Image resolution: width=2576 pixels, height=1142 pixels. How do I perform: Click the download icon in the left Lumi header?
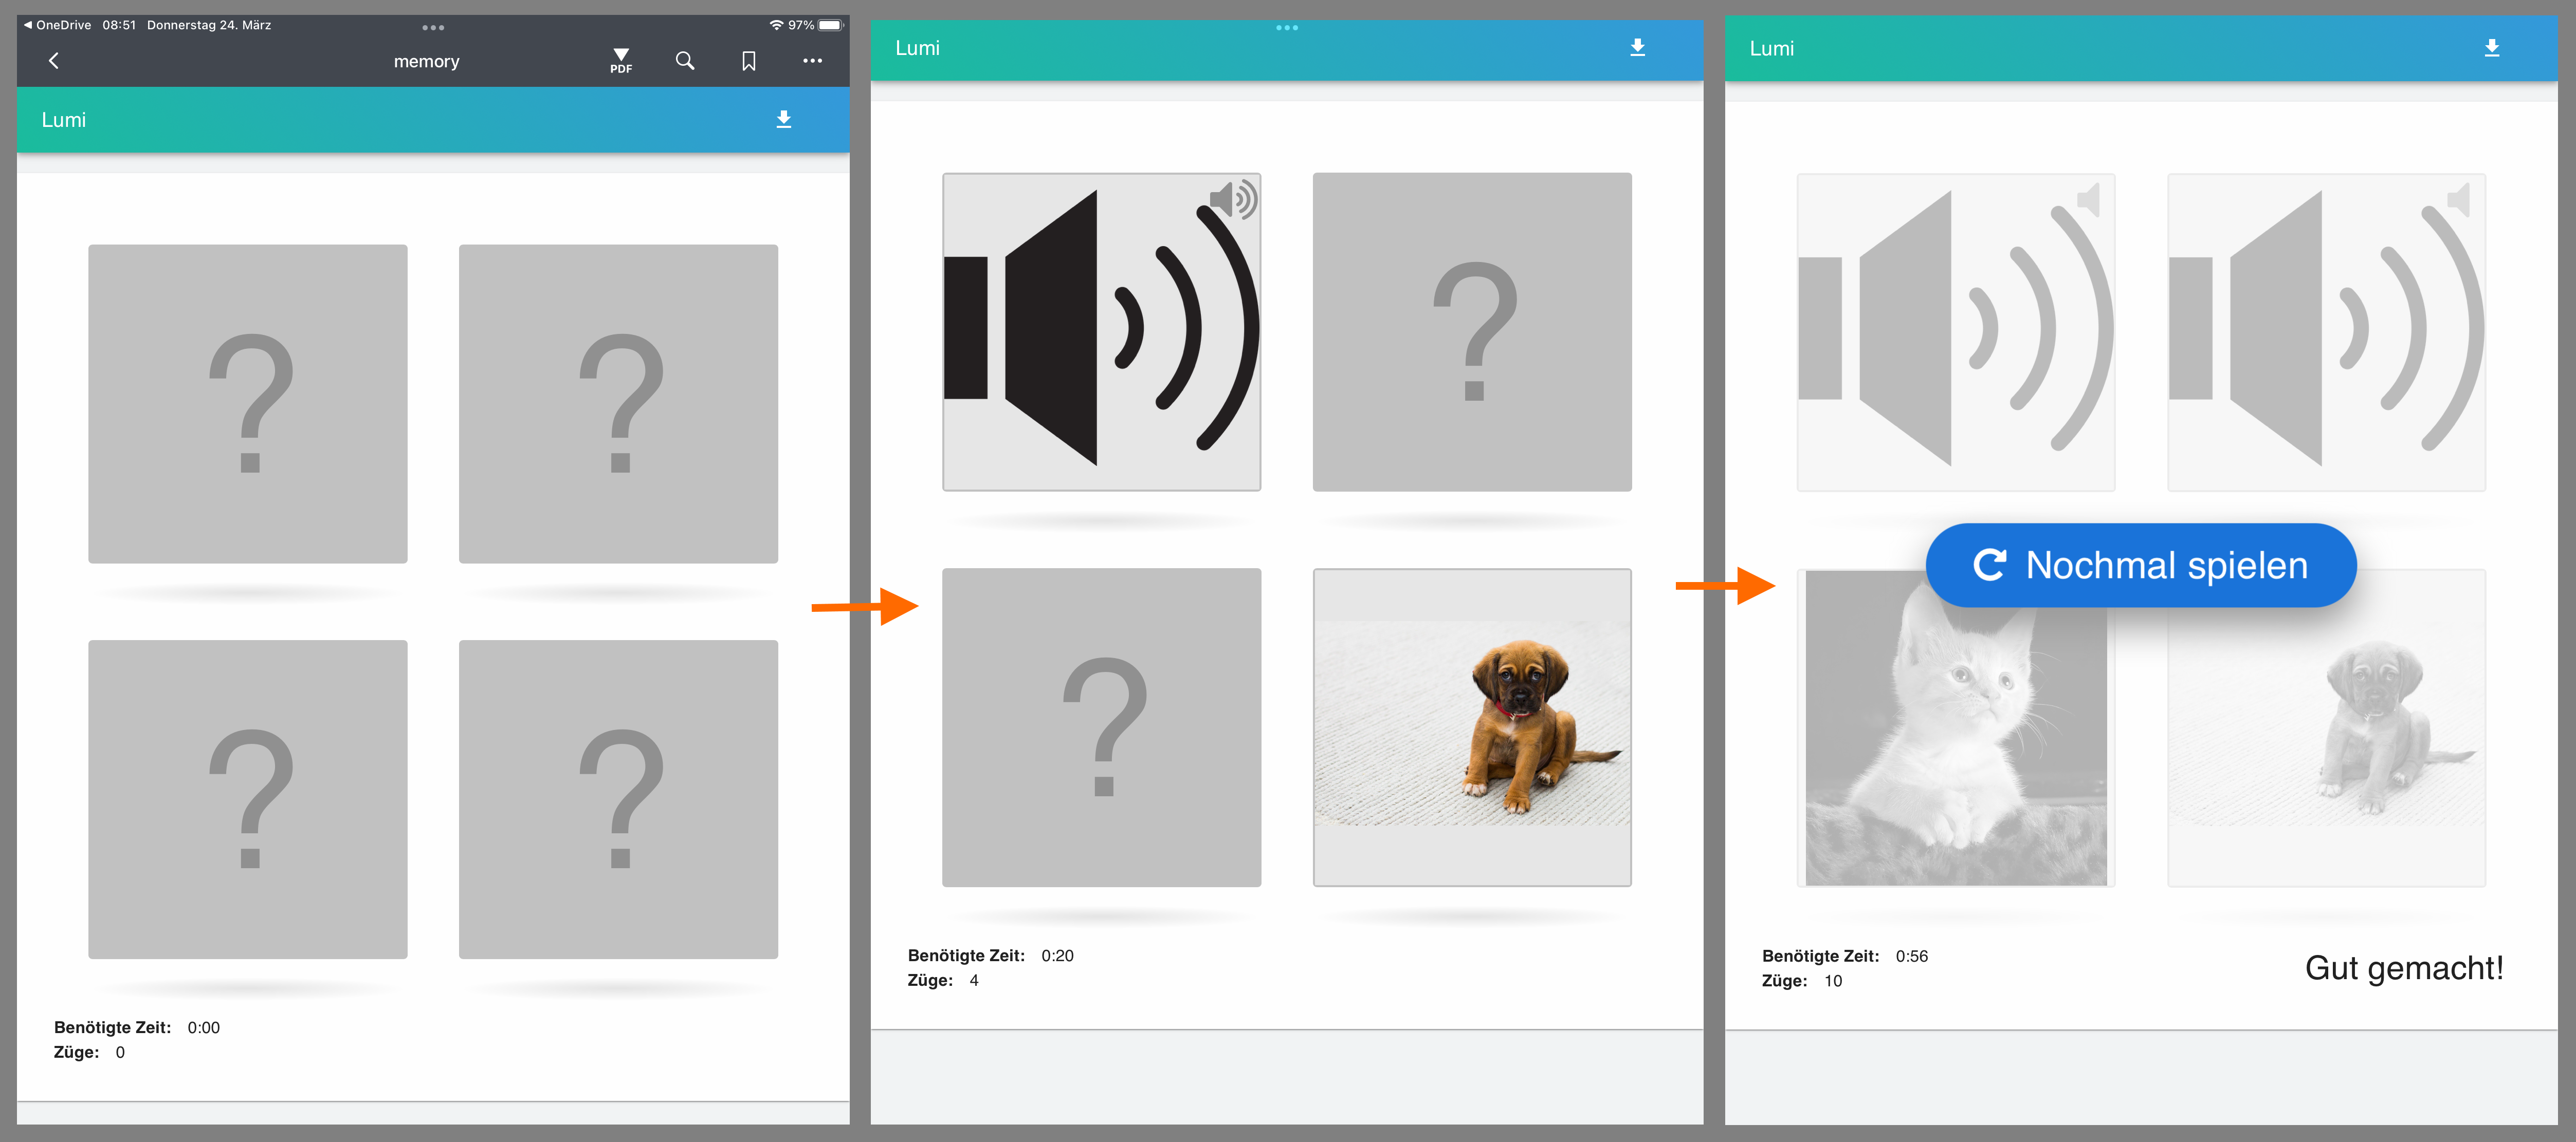[784, 120]
